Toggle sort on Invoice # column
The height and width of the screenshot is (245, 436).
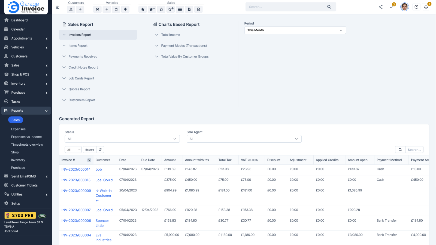point(89,160)
